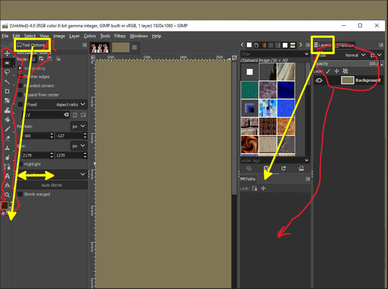This screenshot has height=289, width=388.
Task: Open the Colors menu
Action: 90,36
